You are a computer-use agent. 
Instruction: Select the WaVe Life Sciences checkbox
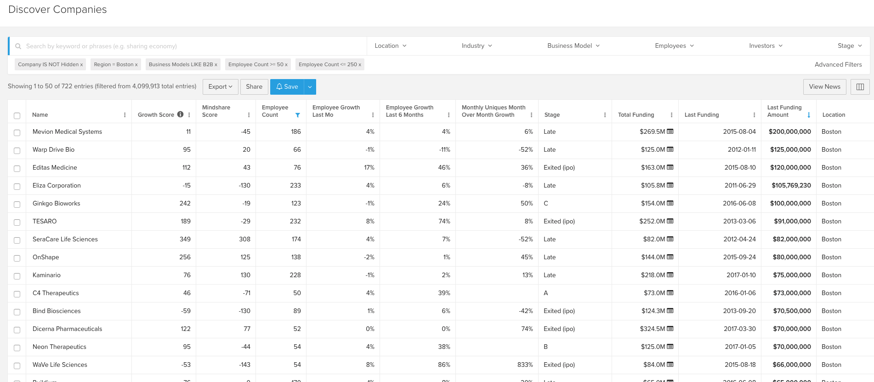(17, 366)
